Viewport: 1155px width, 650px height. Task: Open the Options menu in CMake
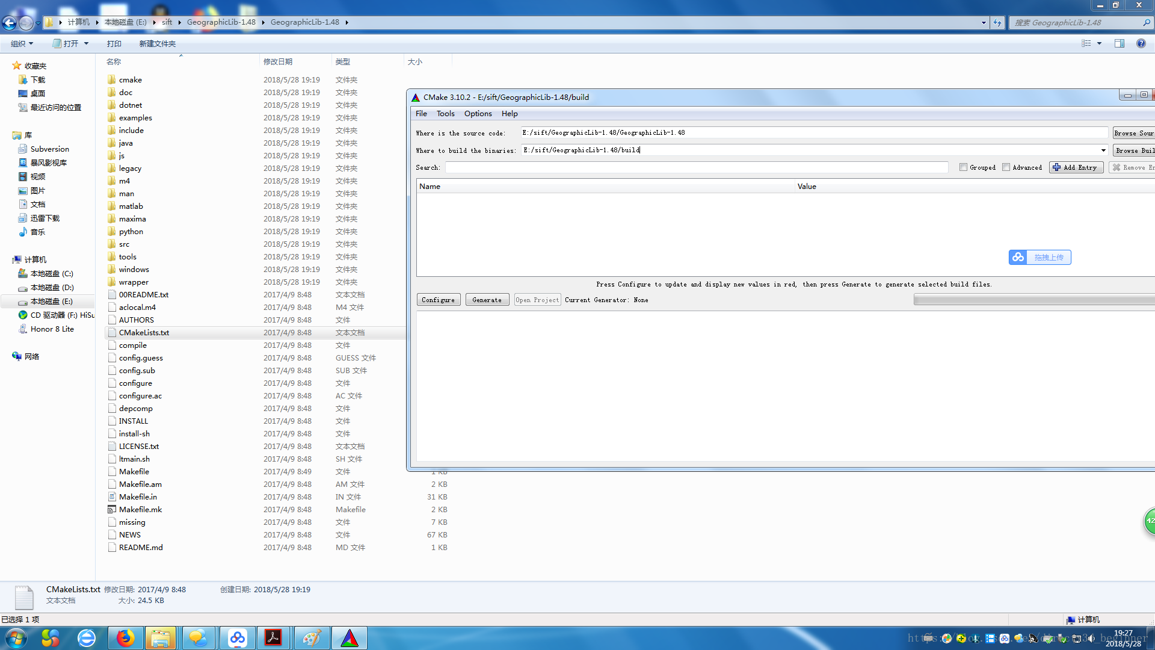point(478,114)
